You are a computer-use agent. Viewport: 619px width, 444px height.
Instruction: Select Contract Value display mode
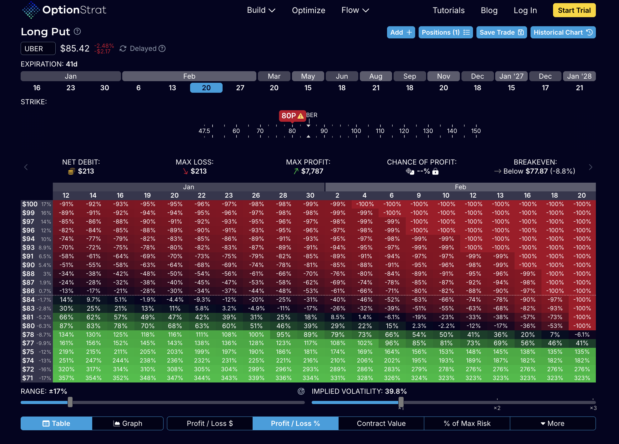pos(381,423)
